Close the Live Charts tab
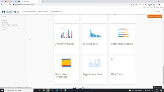The width and height of the screenshot is (164, 92). click(x=40, y=2)
